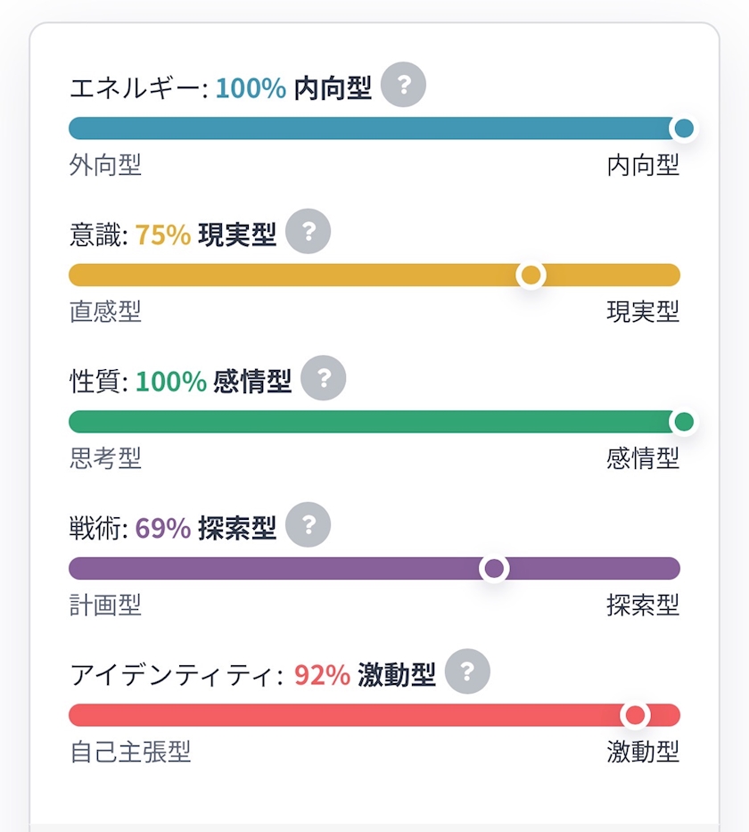Click the green 性質 slider handle
Screen dimensions: 749x832
pos(684,422)
